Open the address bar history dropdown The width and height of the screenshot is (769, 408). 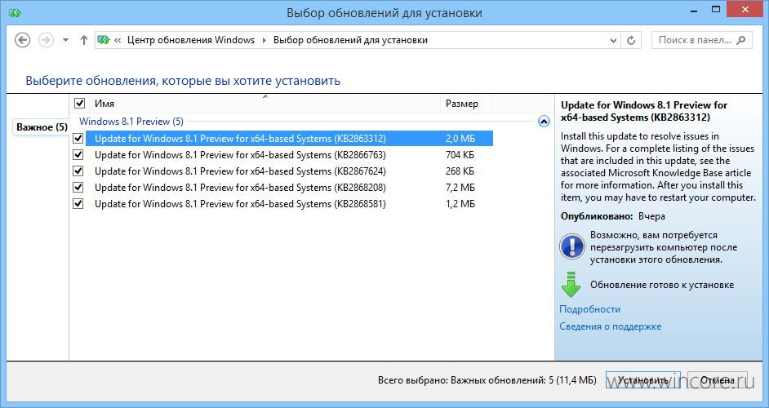coord(613,41)
